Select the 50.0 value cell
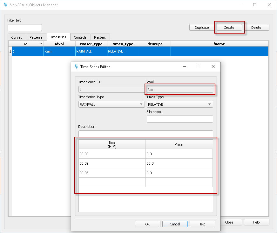277x233 pixels. 179,163
